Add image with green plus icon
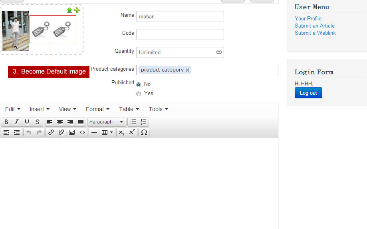The image size is (367, 229). [77, 10]
